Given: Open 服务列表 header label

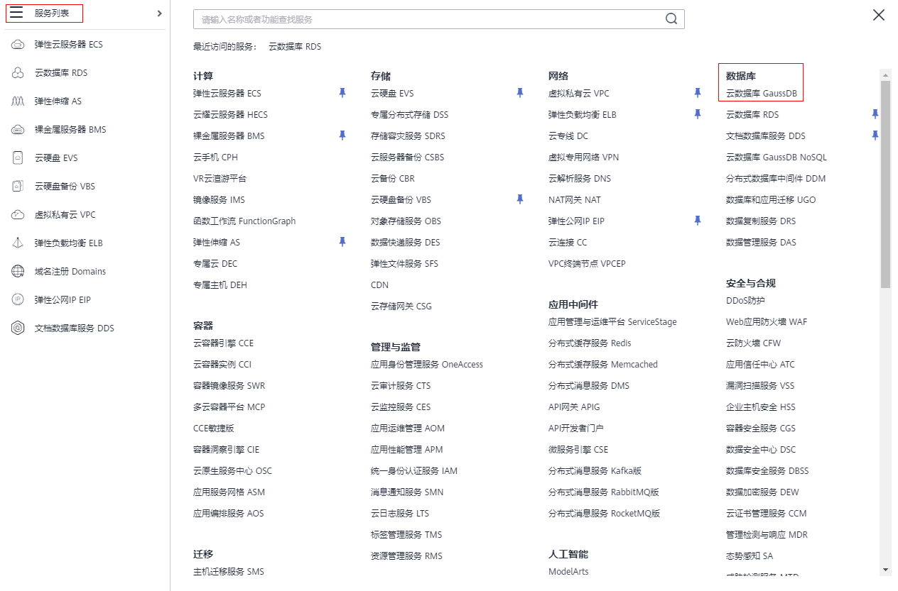Looking at the screenshot, I should 52,13.
